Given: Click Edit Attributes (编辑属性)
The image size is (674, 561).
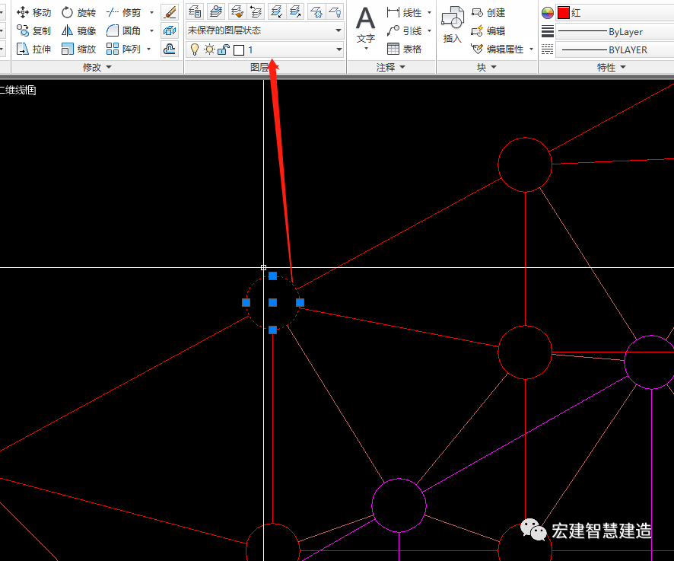Looking at the screenshot, I should pos(498,49).
